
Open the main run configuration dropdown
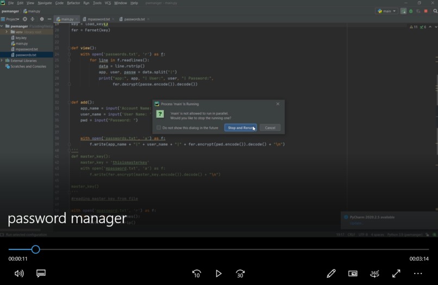(386, 11)
